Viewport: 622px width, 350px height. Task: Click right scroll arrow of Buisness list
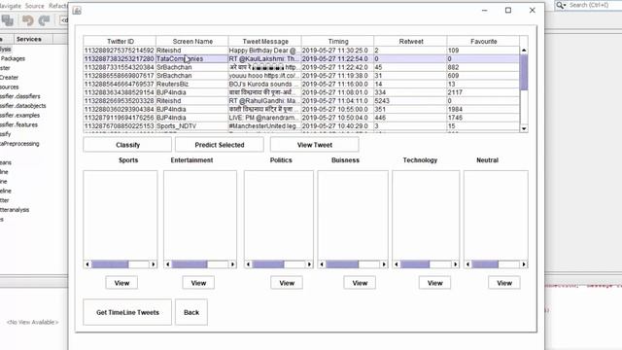point(384,264)
